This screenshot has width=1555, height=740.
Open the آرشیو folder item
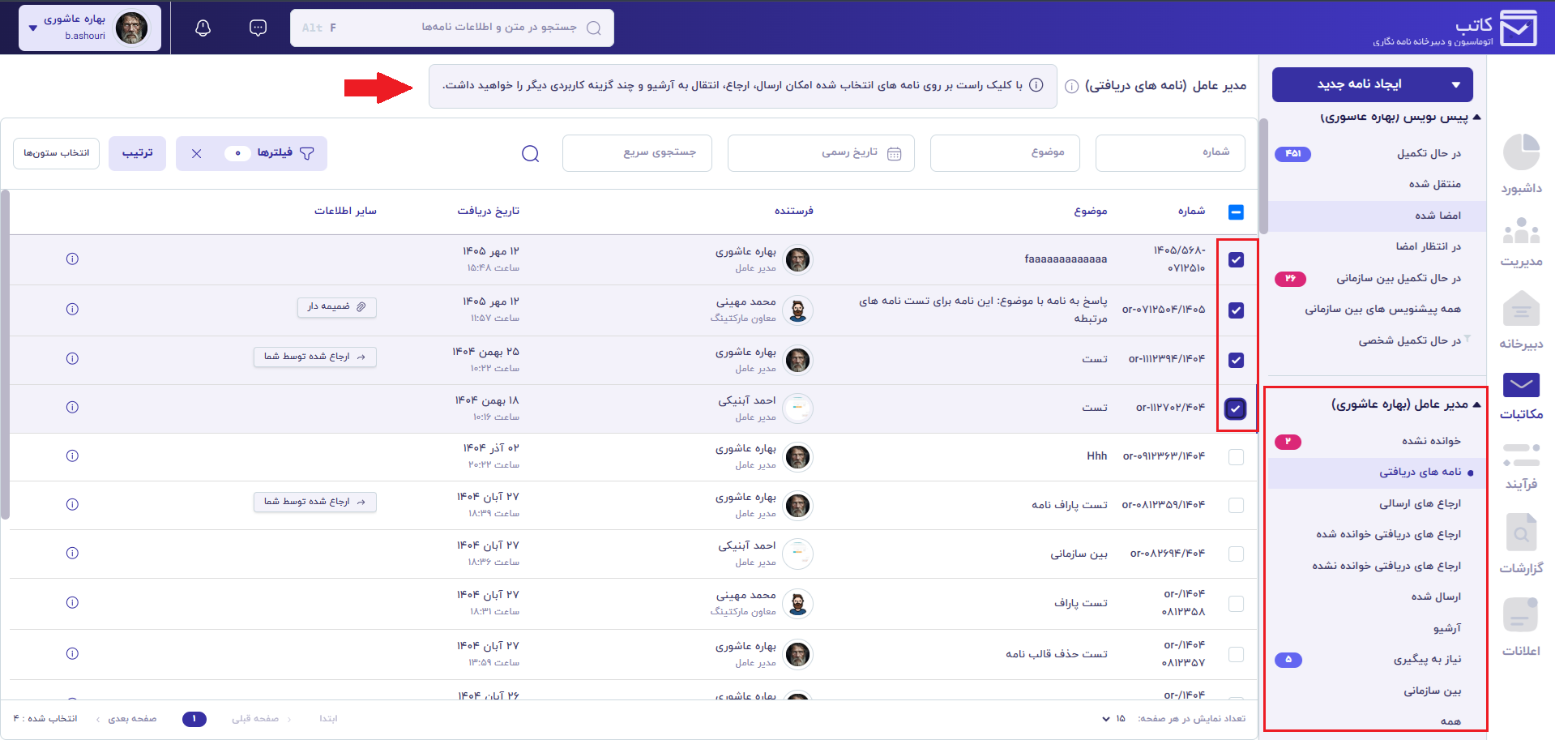pyautogui.click(x=1446, y=628)
